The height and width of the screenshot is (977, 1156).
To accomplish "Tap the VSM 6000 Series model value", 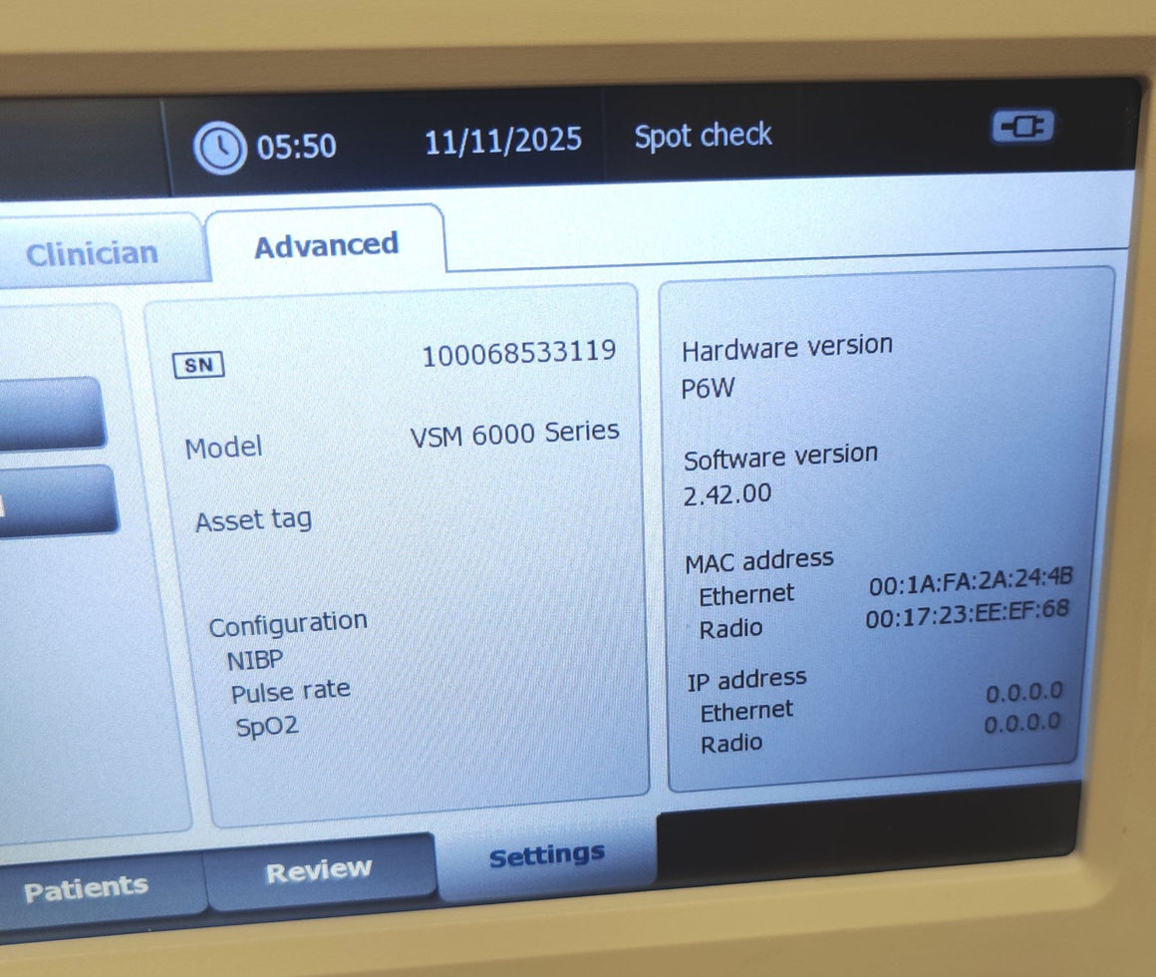I will pyautogui.click(x=514, y=434).
